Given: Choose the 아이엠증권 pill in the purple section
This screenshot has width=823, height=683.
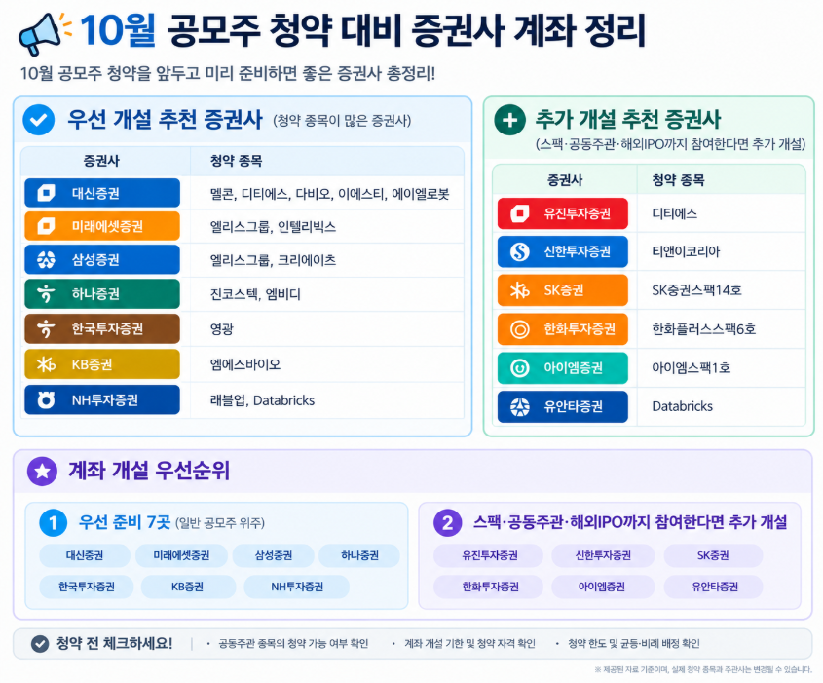Looking at the screenshot, I should (x=602, y=587).
